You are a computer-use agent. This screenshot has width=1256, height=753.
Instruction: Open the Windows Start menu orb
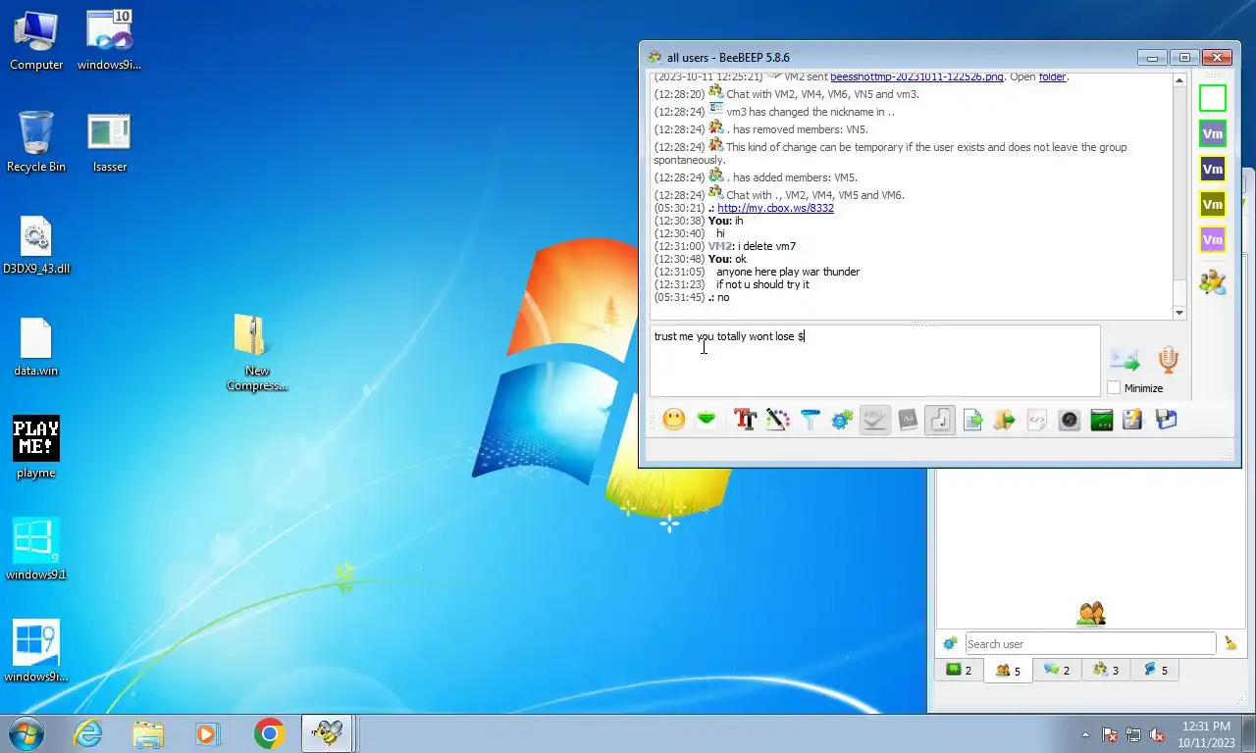(x=26, y=733)
